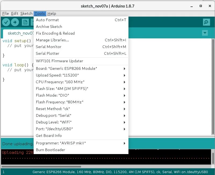This screenshot has height=175, width=215.
Task: Click the void loop() code line
Action: click(18, 65)
